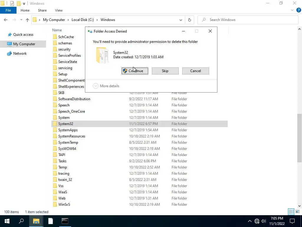Open the File ribbon tab
Image resolution: width=302 pixels, height=227 pixels.
(x=8, y=10)
